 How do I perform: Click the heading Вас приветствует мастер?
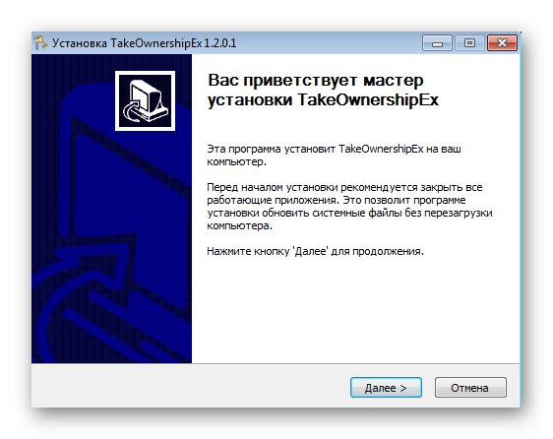click(x=316, y=81)
